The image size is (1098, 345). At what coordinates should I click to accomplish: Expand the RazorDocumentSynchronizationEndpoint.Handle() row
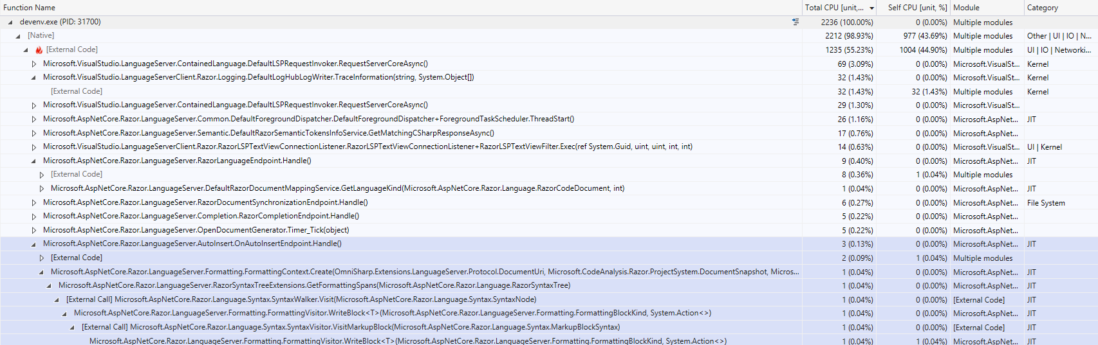tap(33, 202)
